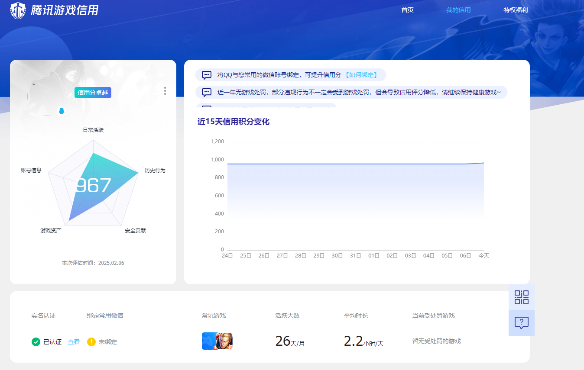Click the 2.2小时/天 average duration value
Viewport: 584px width, 370px height.
pos(363,341)
